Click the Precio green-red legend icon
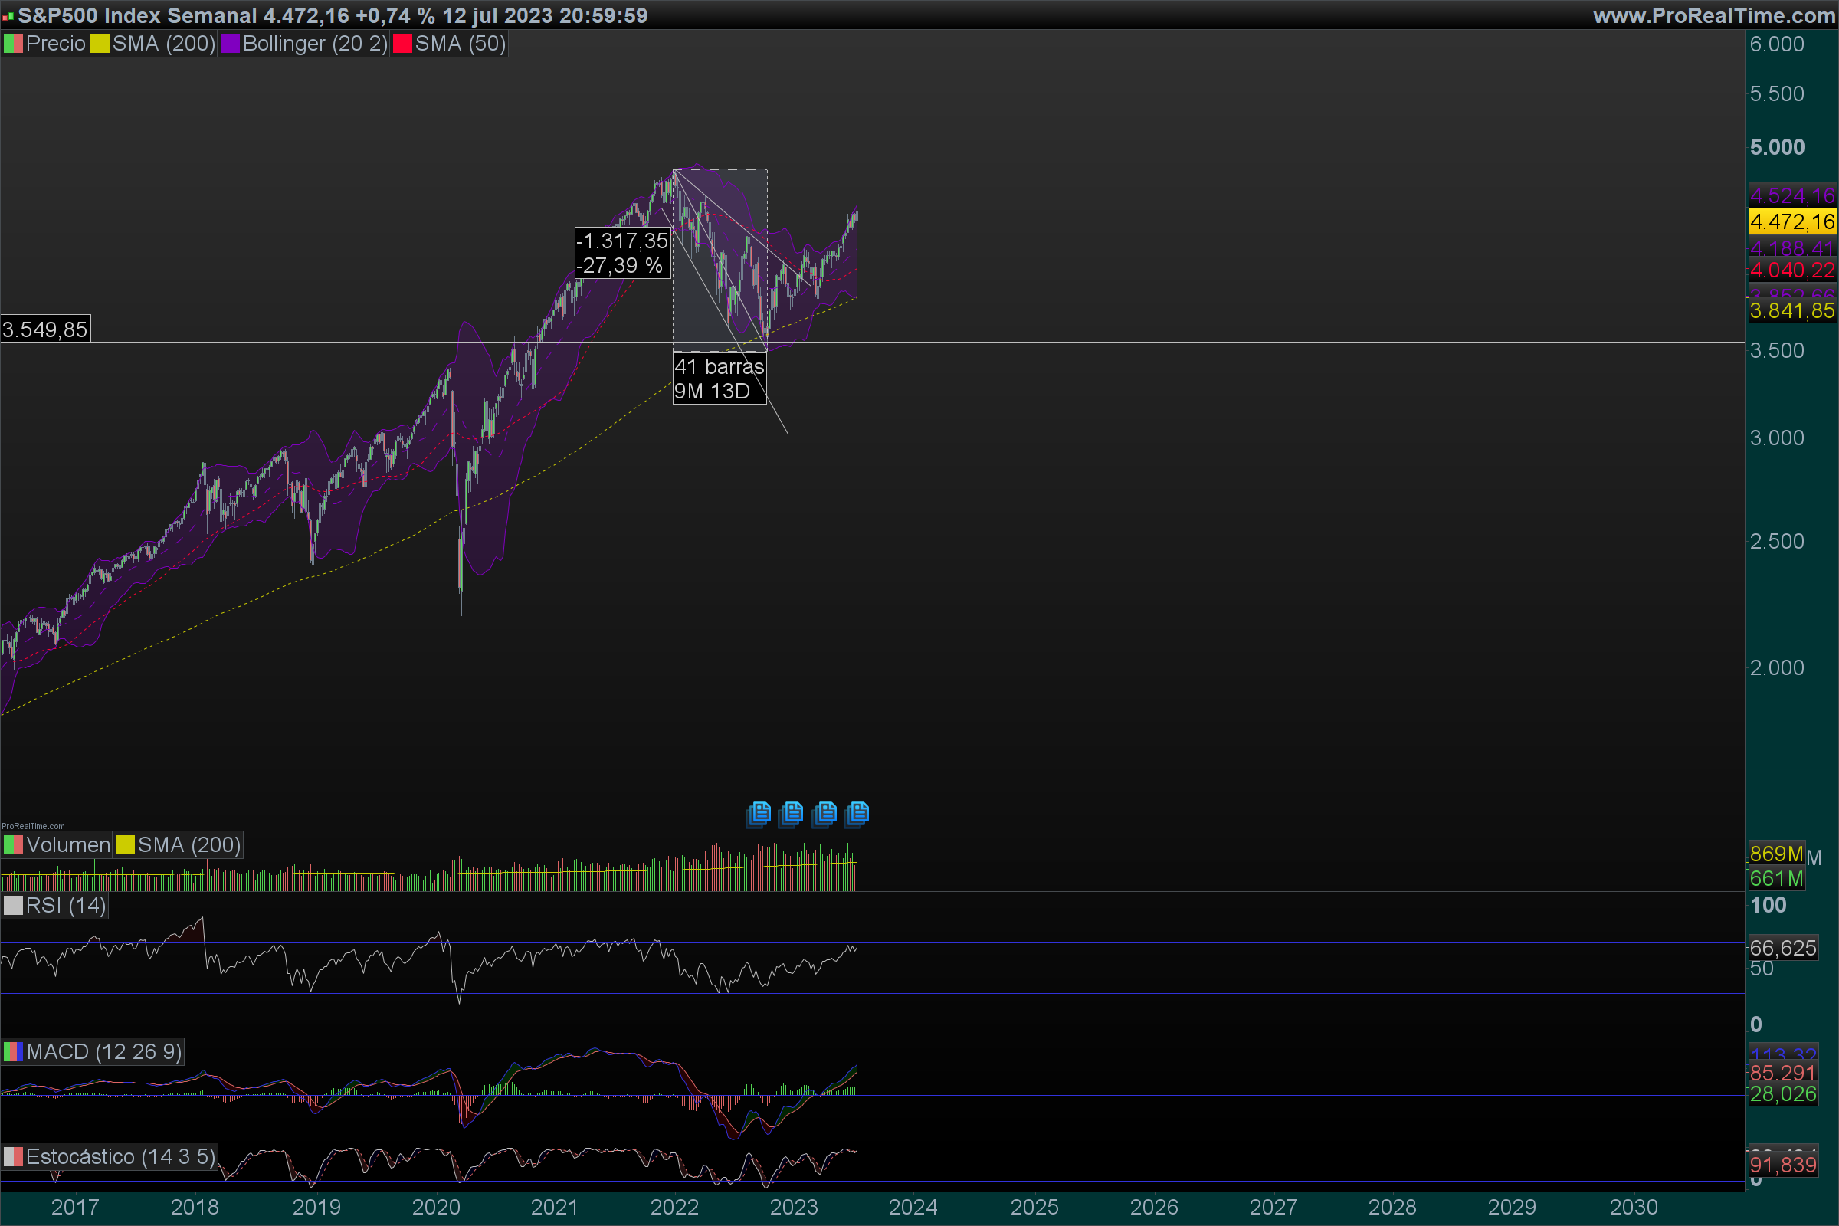Viewport: 1839px width, 1226px height. (13, 44)
